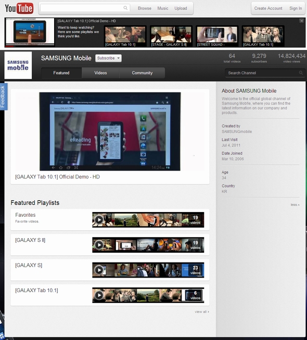
Task: Open the [GALAXY Tab 10.1] playlist title in Featured Playlists
Action: coord(36,290)
